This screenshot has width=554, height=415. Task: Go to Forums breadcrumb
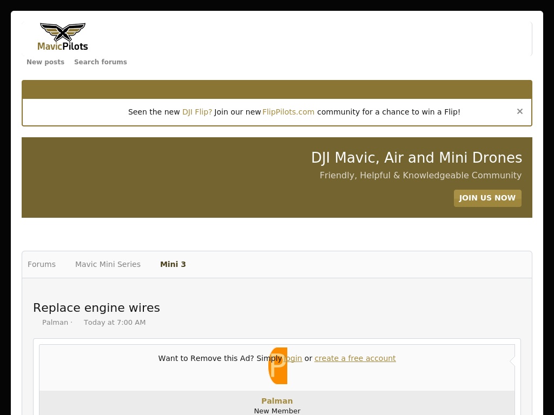pos(42,264)
